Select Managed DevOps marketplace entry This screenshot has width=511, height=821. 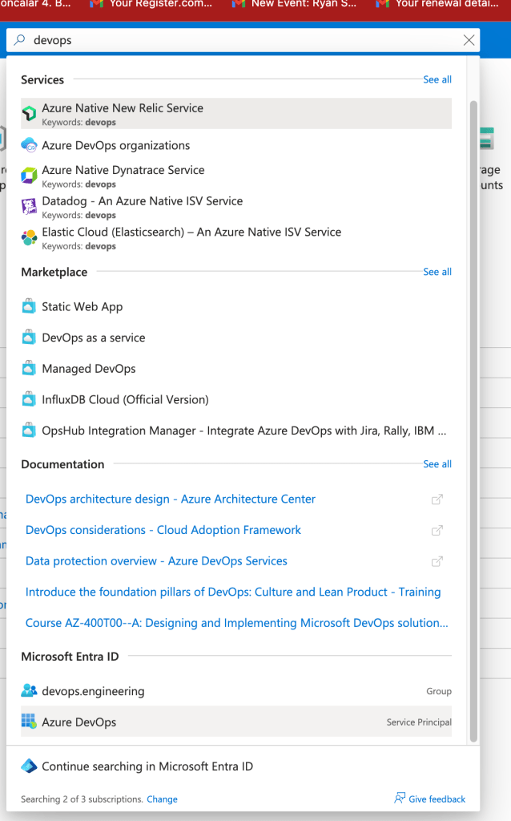(236, 368)
